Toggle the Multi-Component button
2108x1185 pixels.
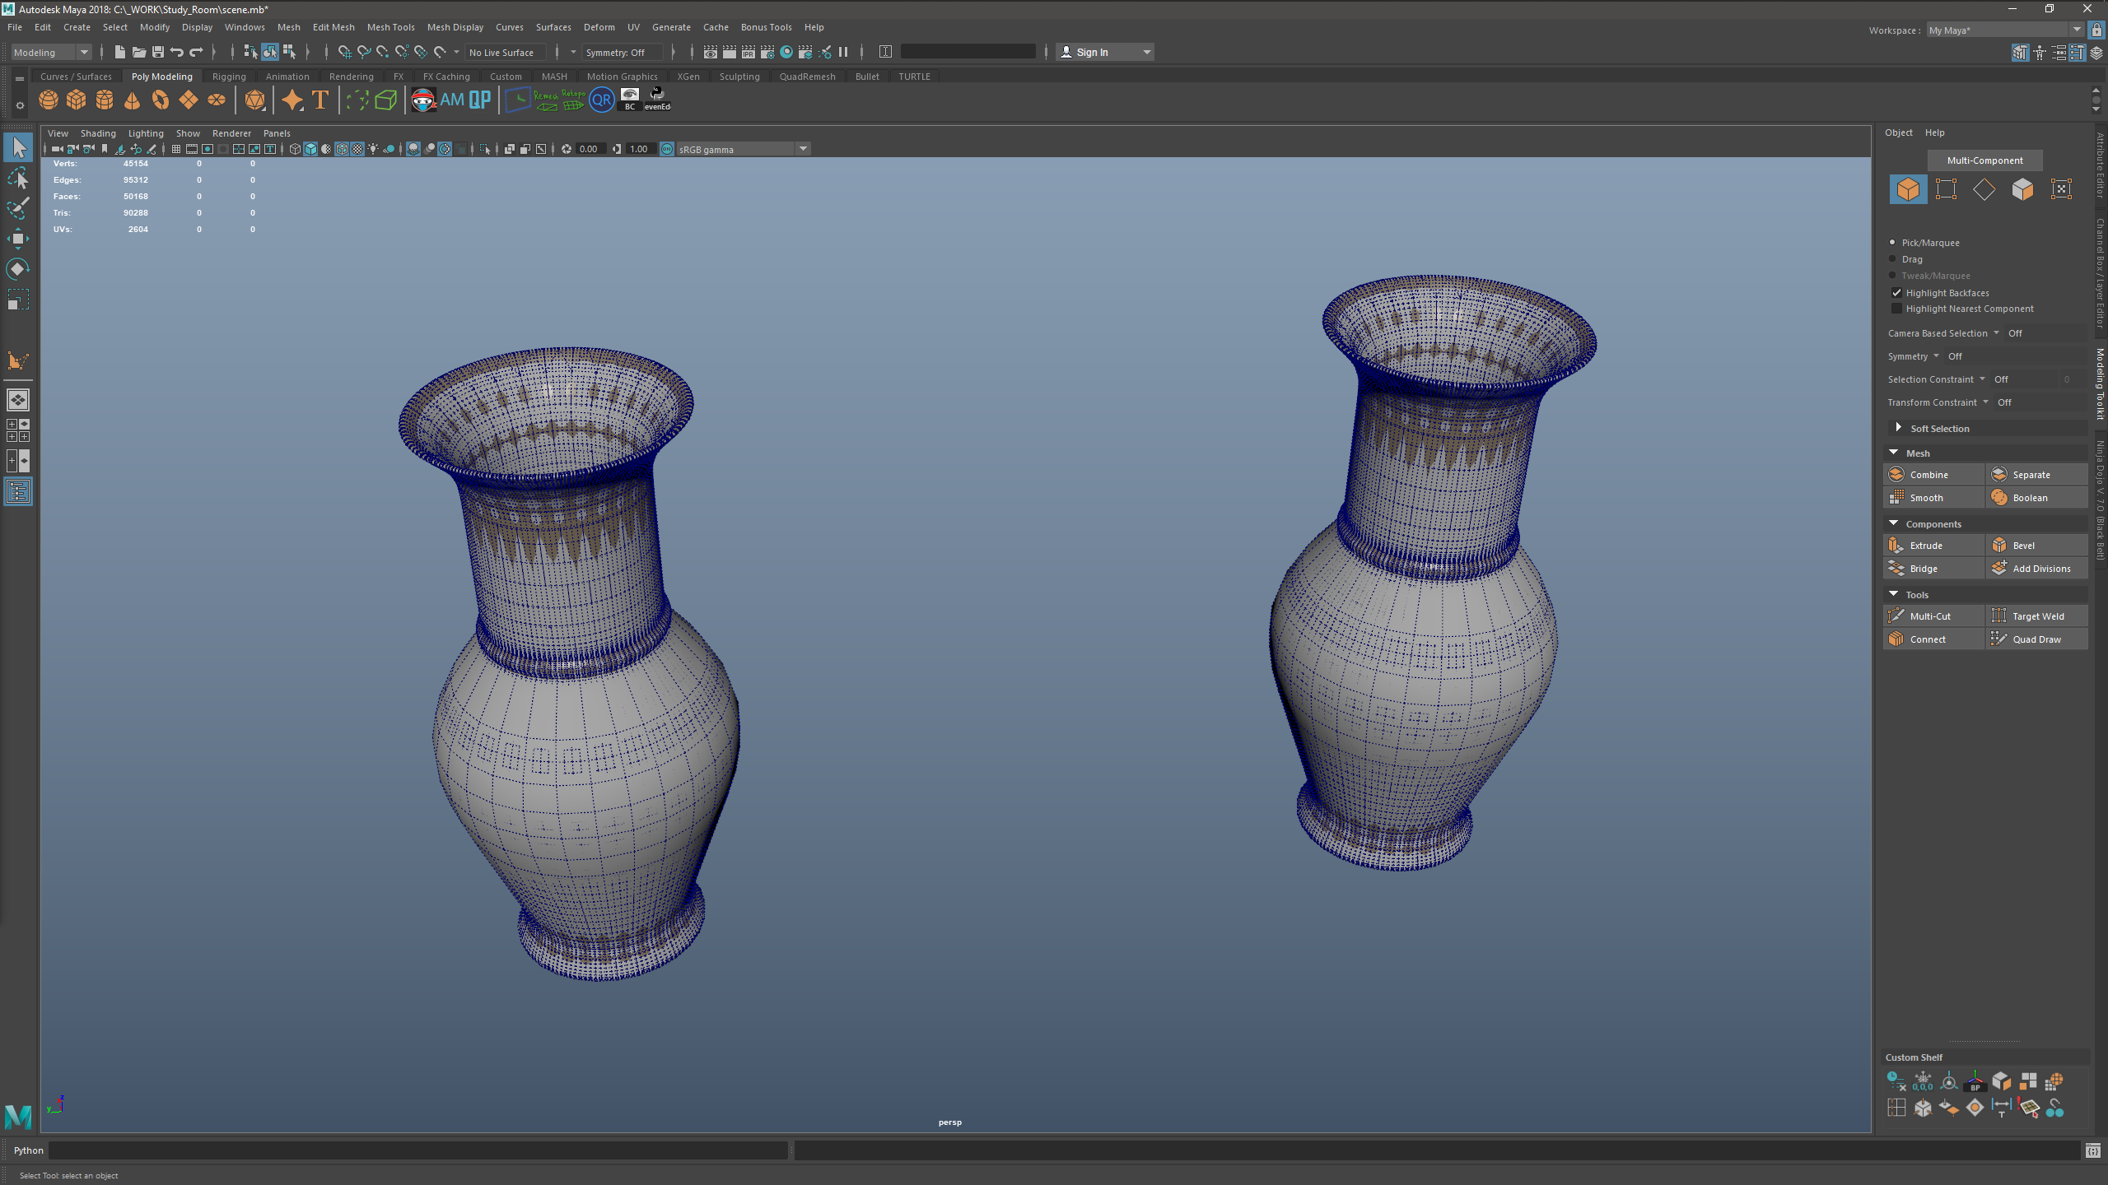1984,160
